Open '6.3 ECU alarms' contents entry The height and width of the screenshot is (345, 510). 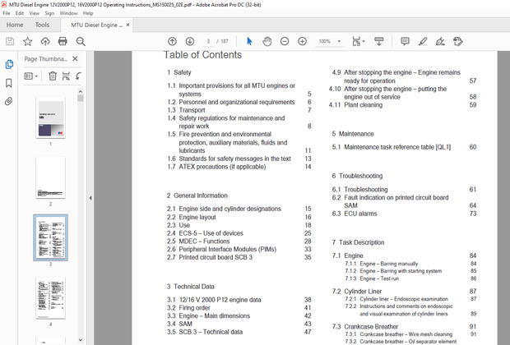pyautogui.click(x=404, y=214)
